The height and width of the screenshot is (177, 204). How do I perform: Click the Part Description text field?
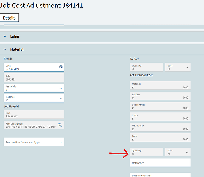(x=31, y=125)
